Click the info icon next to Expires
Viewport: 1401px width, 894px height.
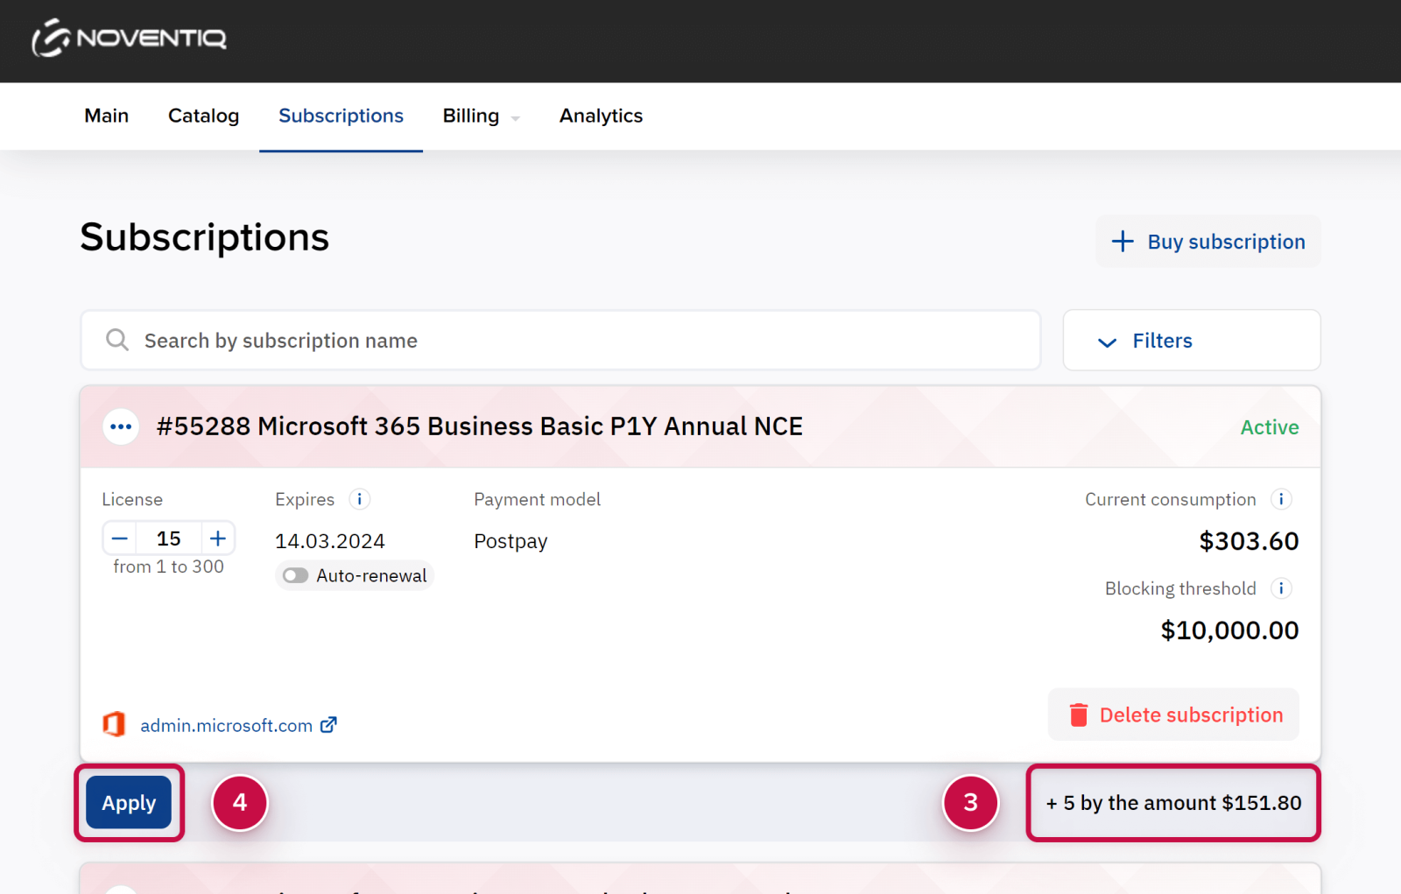point(359,499)
